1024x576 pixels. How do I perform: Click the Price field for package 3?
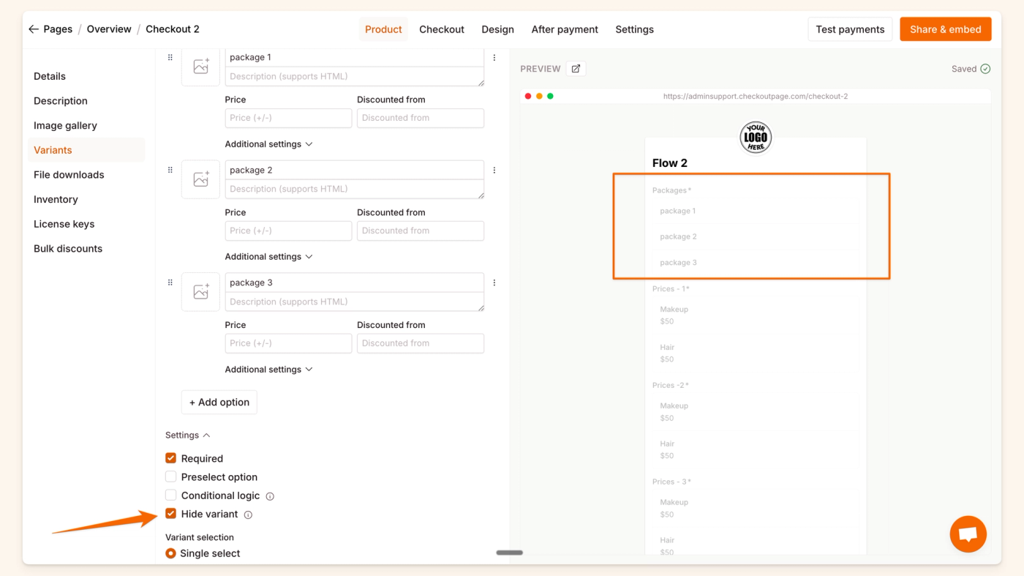click(x=288, y=343)
